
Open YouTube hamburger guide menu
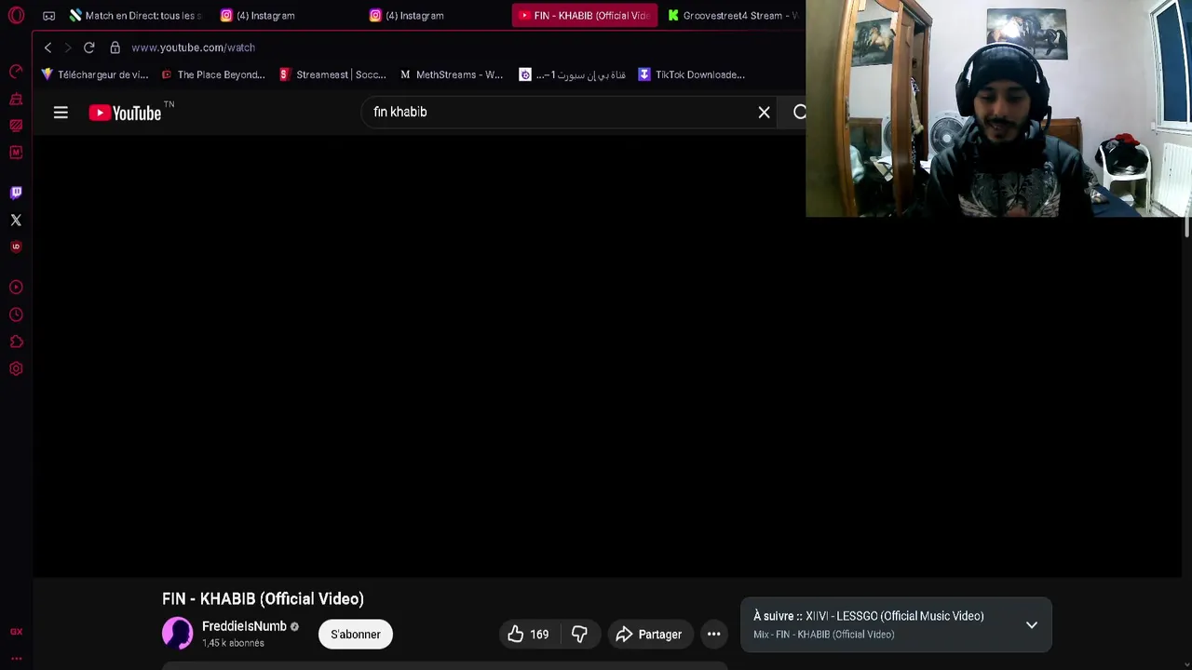61,113
